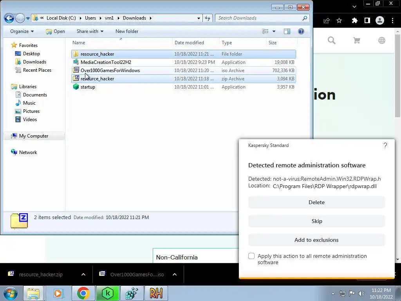Select Over1000GamesForWindows iso archive
Image resolution: width=401 pixels, height=301 pixels.
[x=183, y=71]
